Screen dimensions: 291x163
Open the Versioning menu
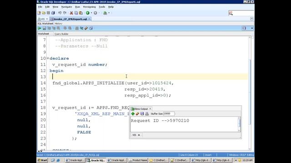coord(90,7)
